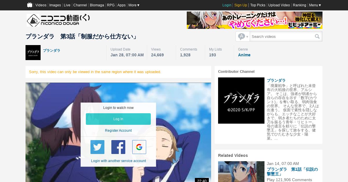Click the Contributor Channel heading
Screen dimensions: 348x182
click(236, 71)
